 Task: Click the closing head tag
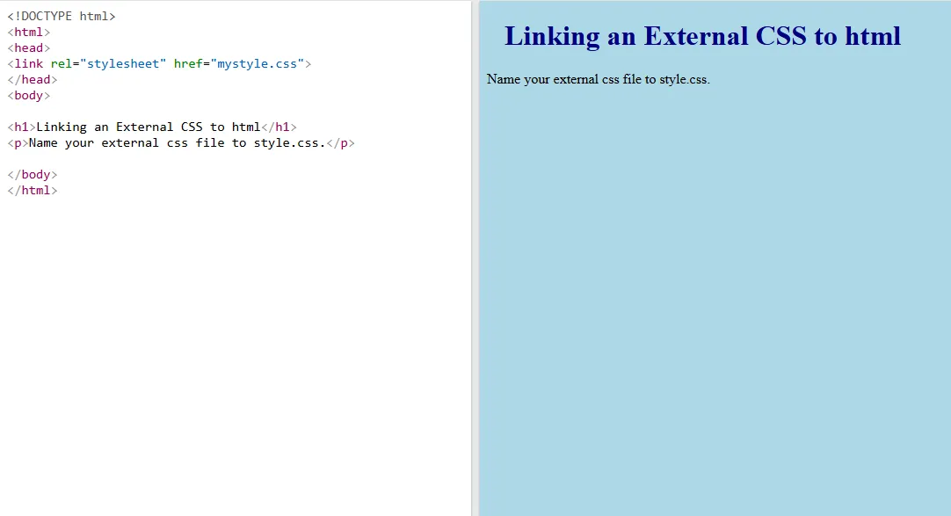(32, 79)
